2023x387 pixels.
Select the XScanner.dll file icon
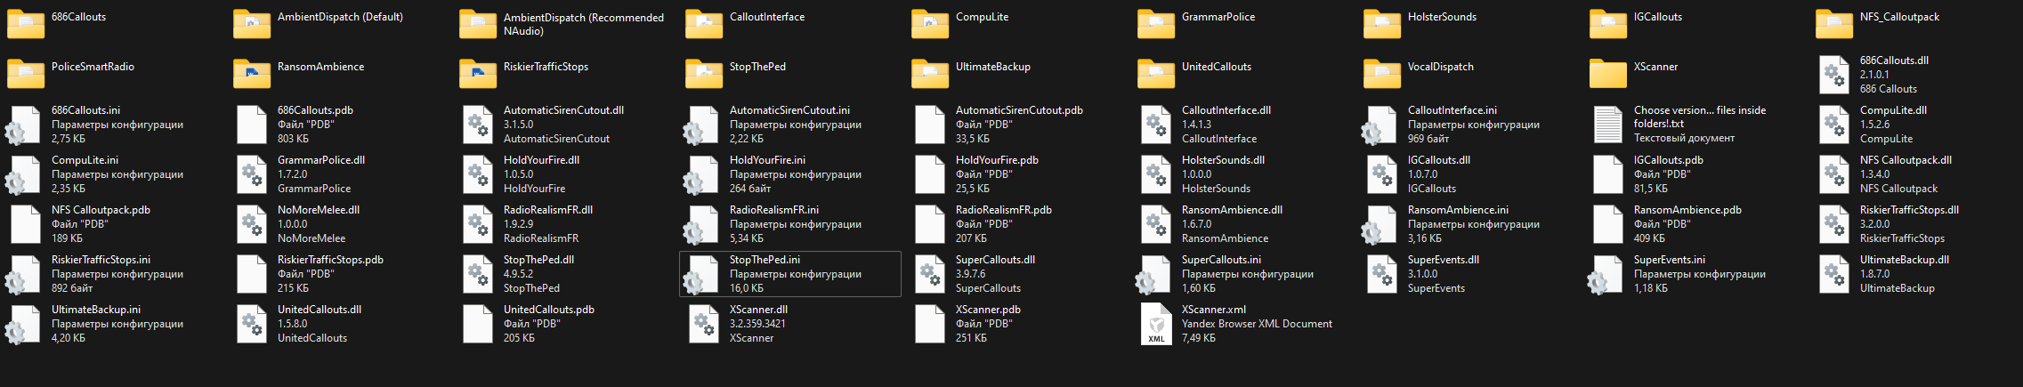tap(704, 324)
